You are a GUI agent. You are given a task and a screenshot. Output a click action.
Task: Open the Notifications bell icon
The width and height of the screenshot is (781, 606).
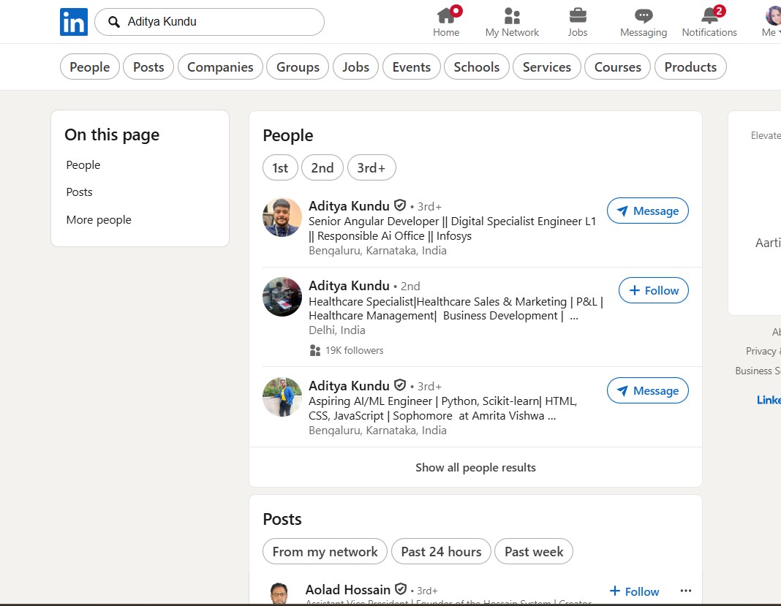click(709, 15)
